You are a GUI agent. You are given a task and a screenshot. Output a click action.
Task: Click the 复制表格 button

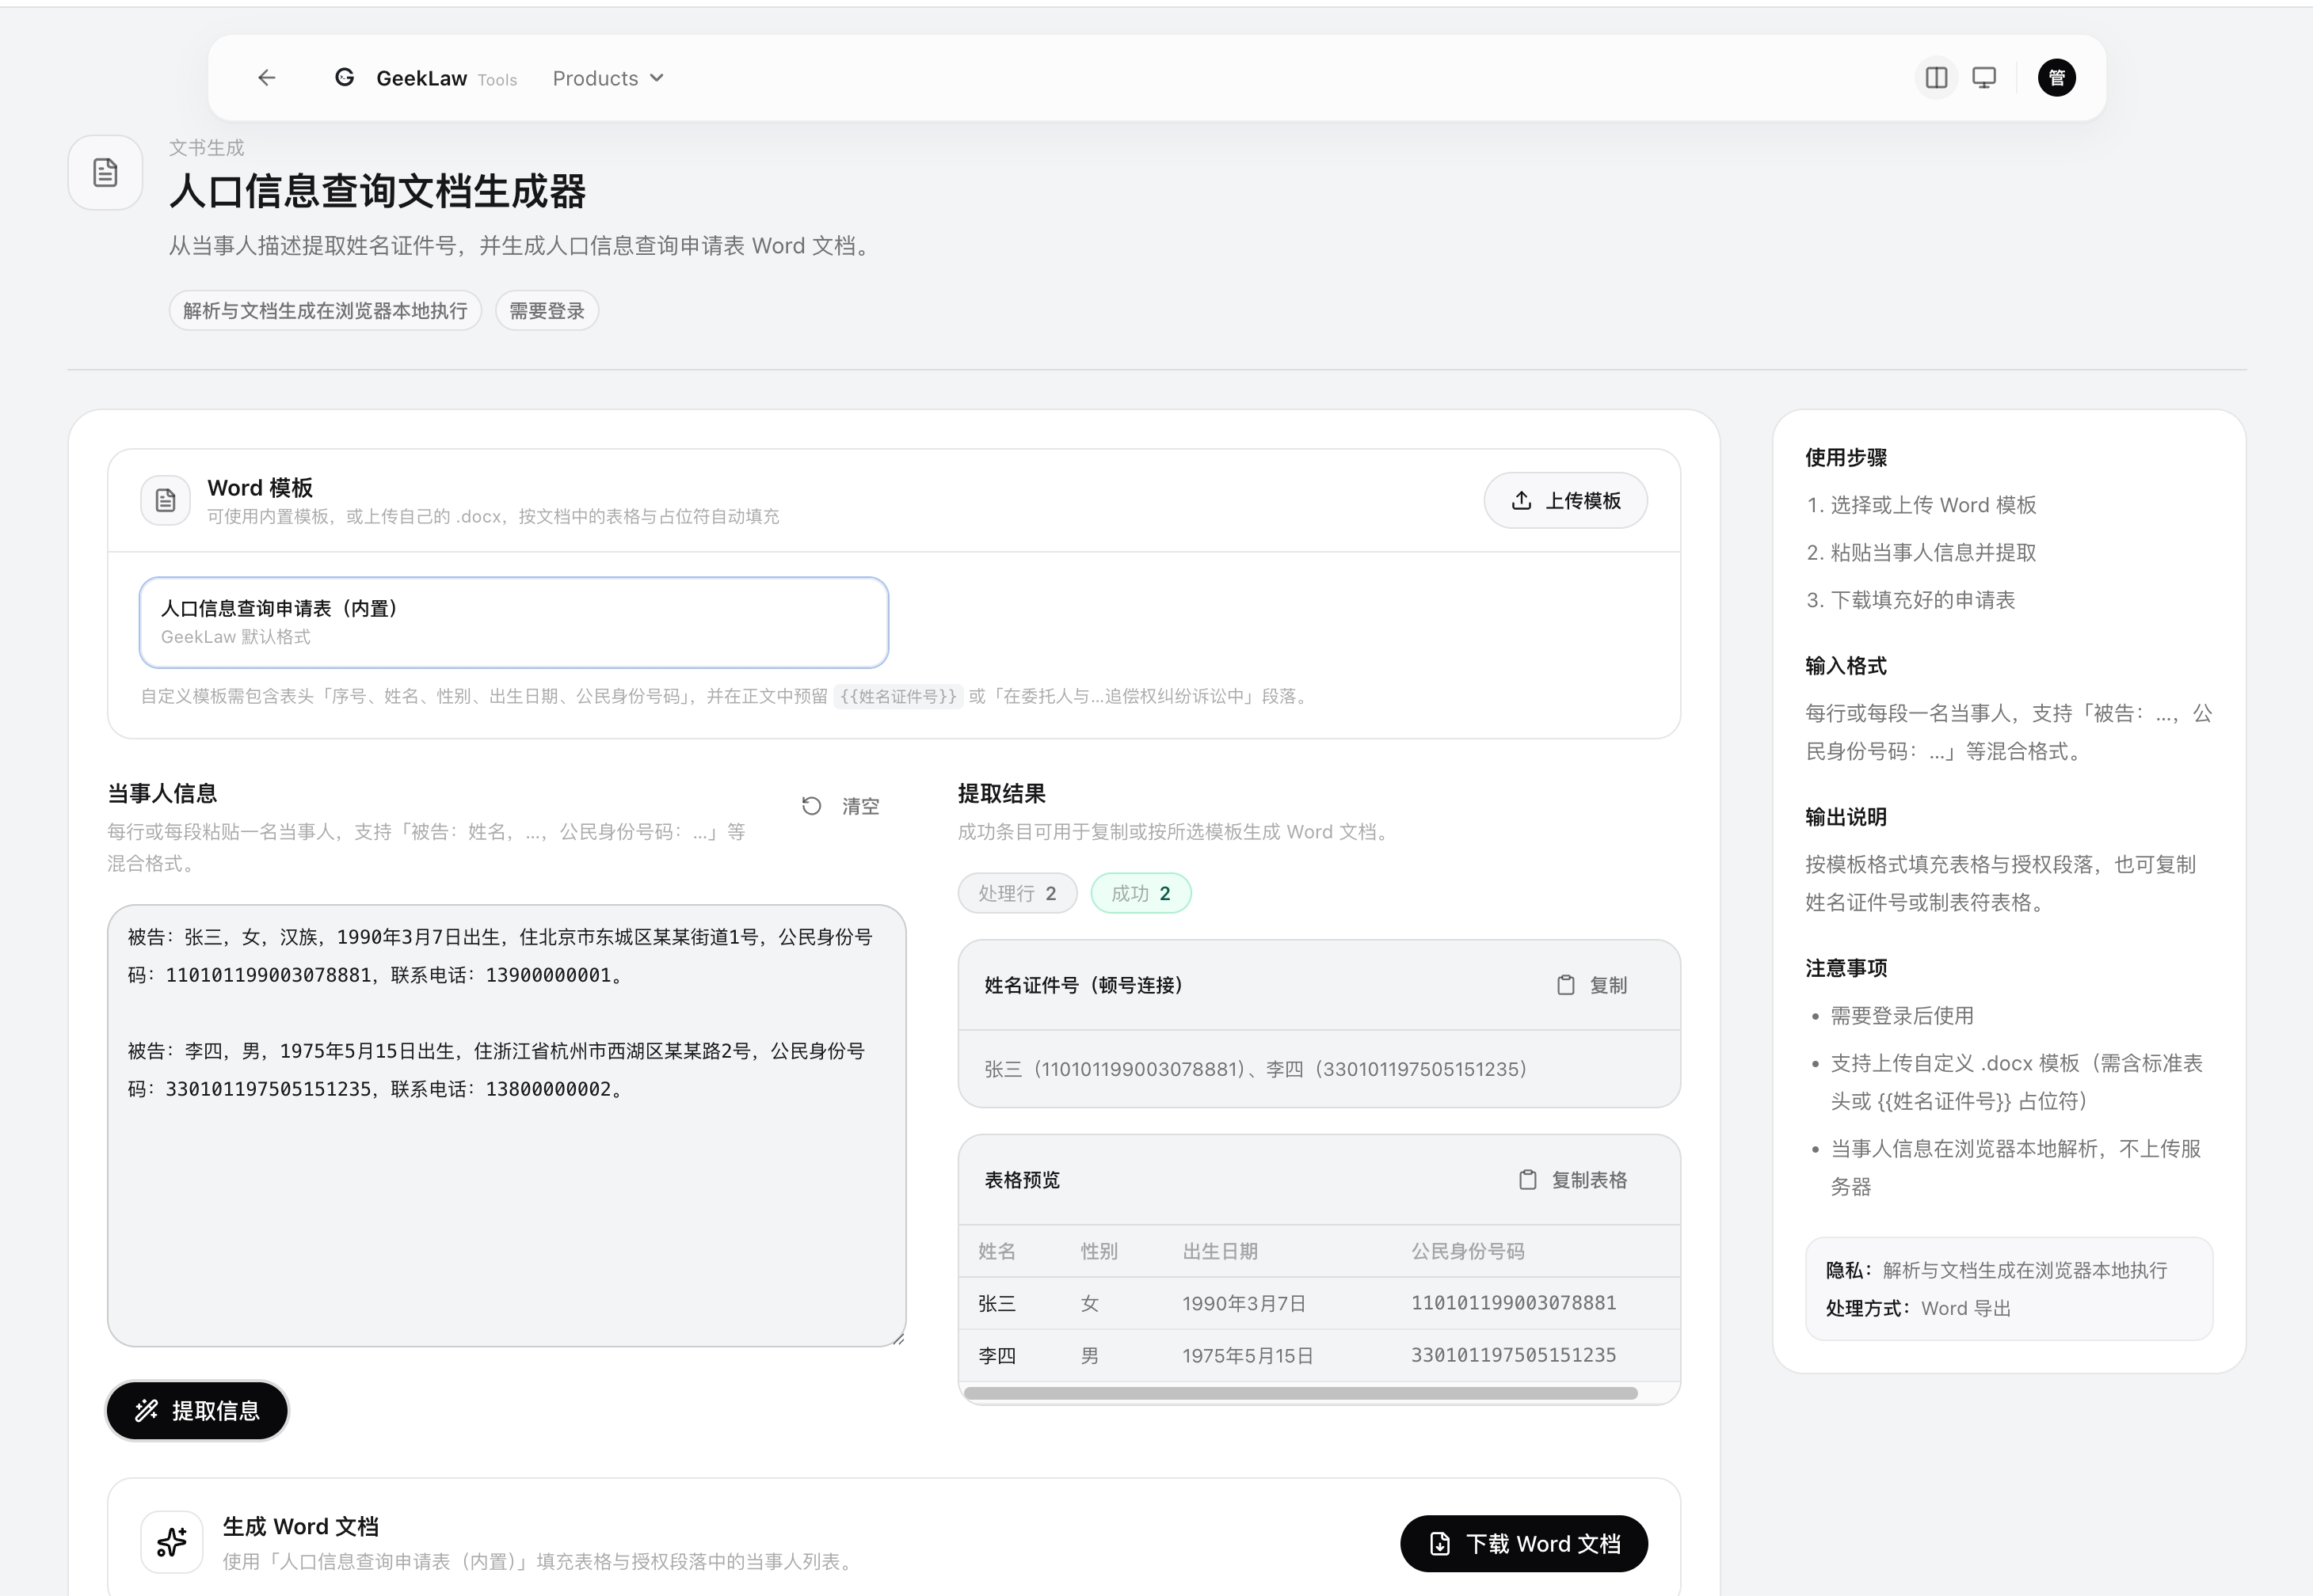coord(1574,1180)
